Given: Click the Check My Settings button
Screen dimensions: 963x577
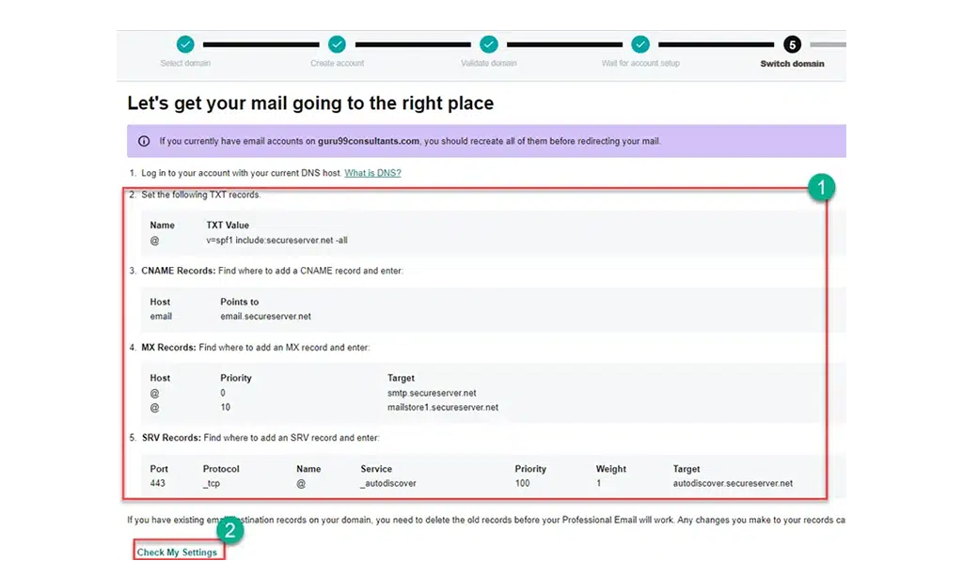Looking at the screenshot, I should (177, 553).
